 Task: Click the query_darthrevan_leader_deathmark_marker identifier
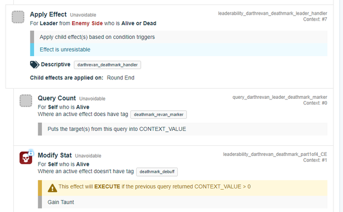point(280,97)
